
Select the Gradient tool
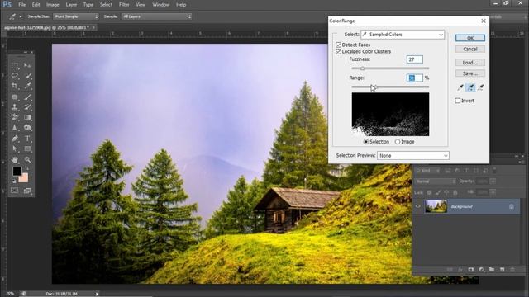[x=27, y=117]
